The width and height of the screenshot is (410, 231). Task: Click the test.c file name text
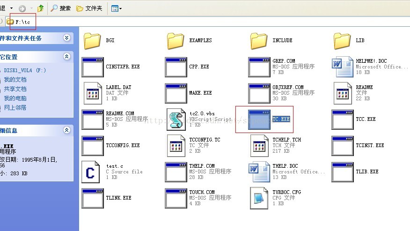115,166
